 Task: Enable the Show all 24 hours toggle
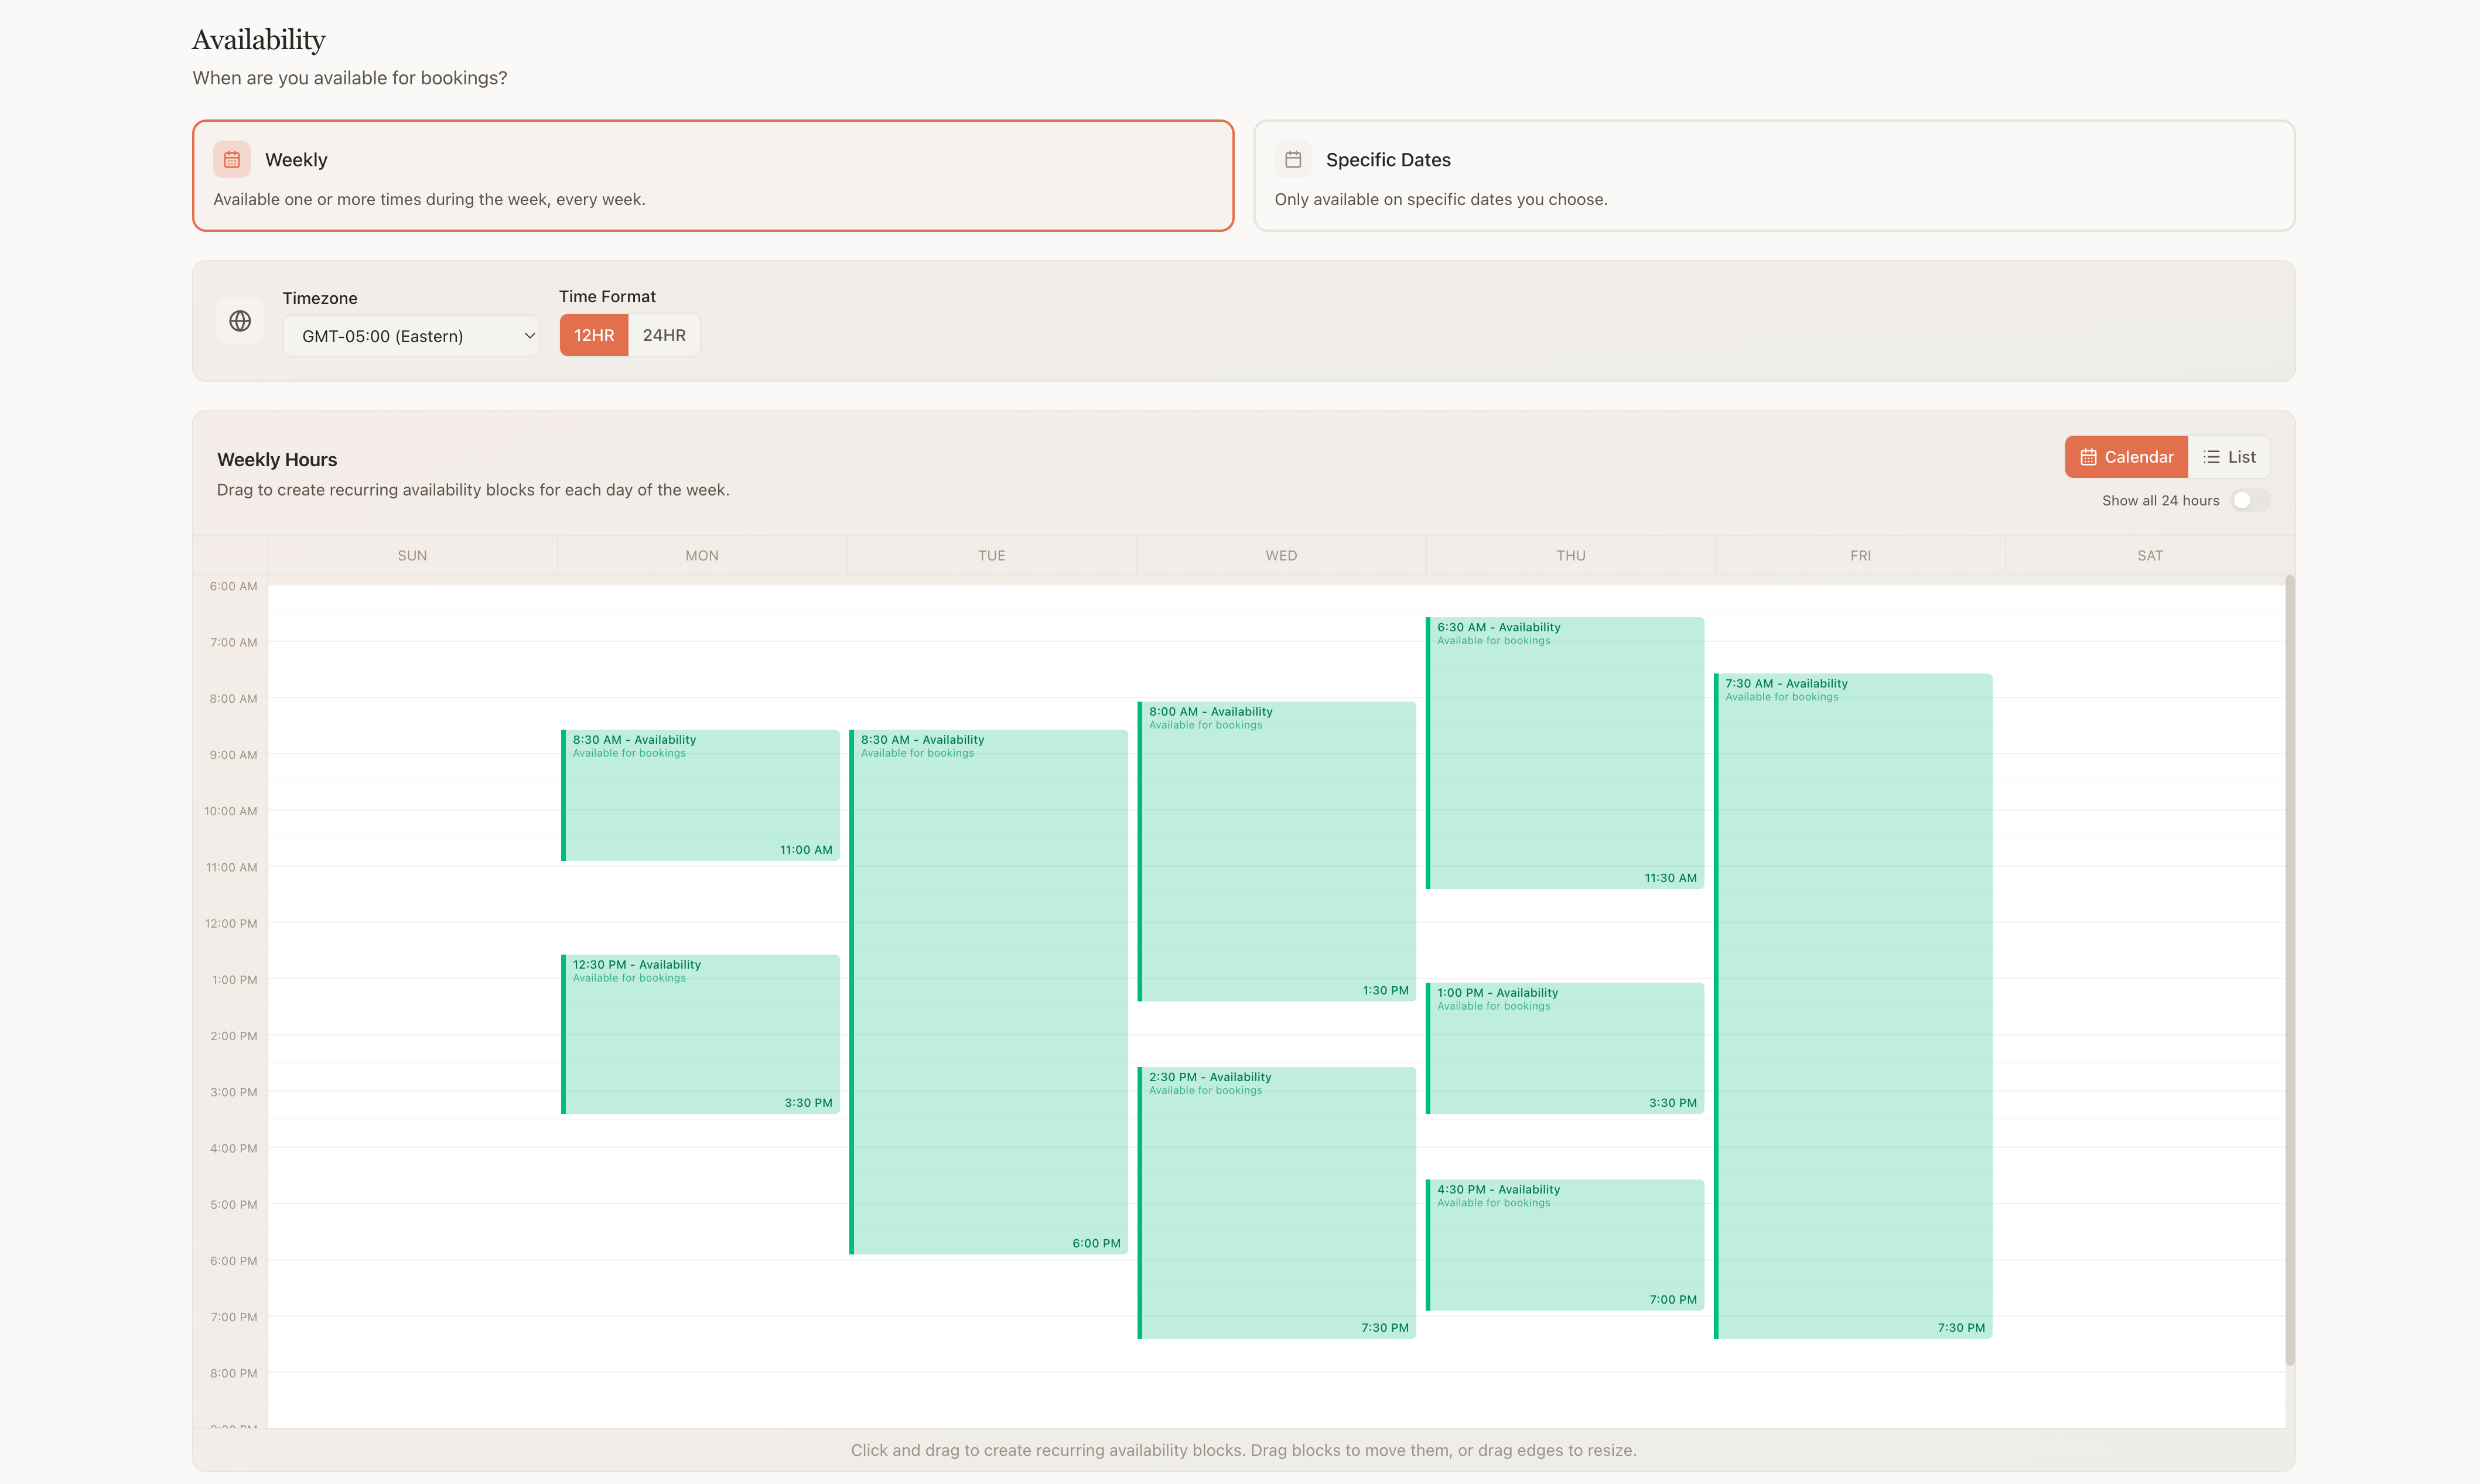pyautogui.click(x=2250, y=500)
